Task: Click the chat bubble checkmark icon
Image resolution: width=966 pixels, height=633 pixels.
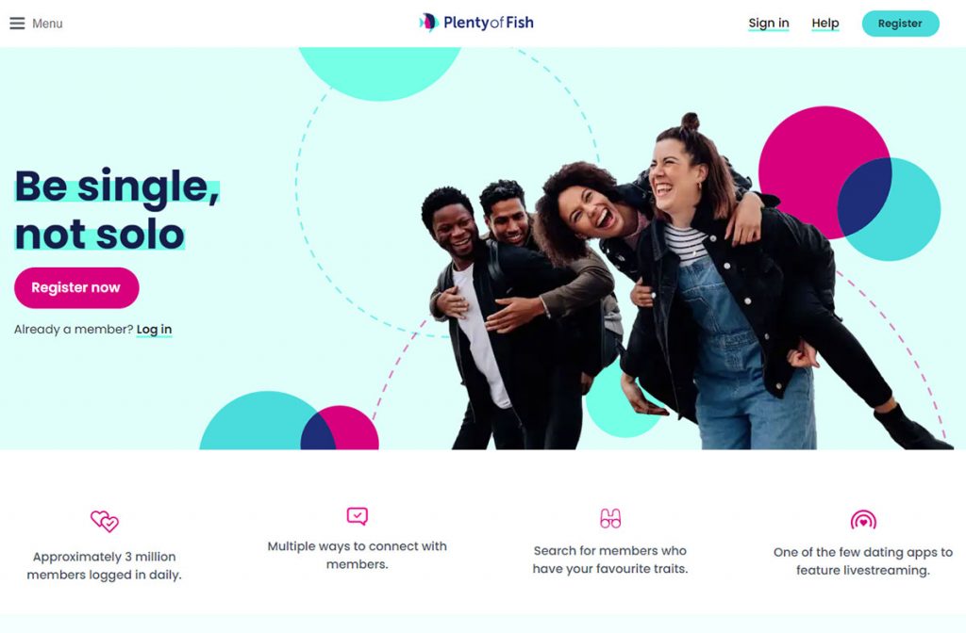Action: pos(358,516)
